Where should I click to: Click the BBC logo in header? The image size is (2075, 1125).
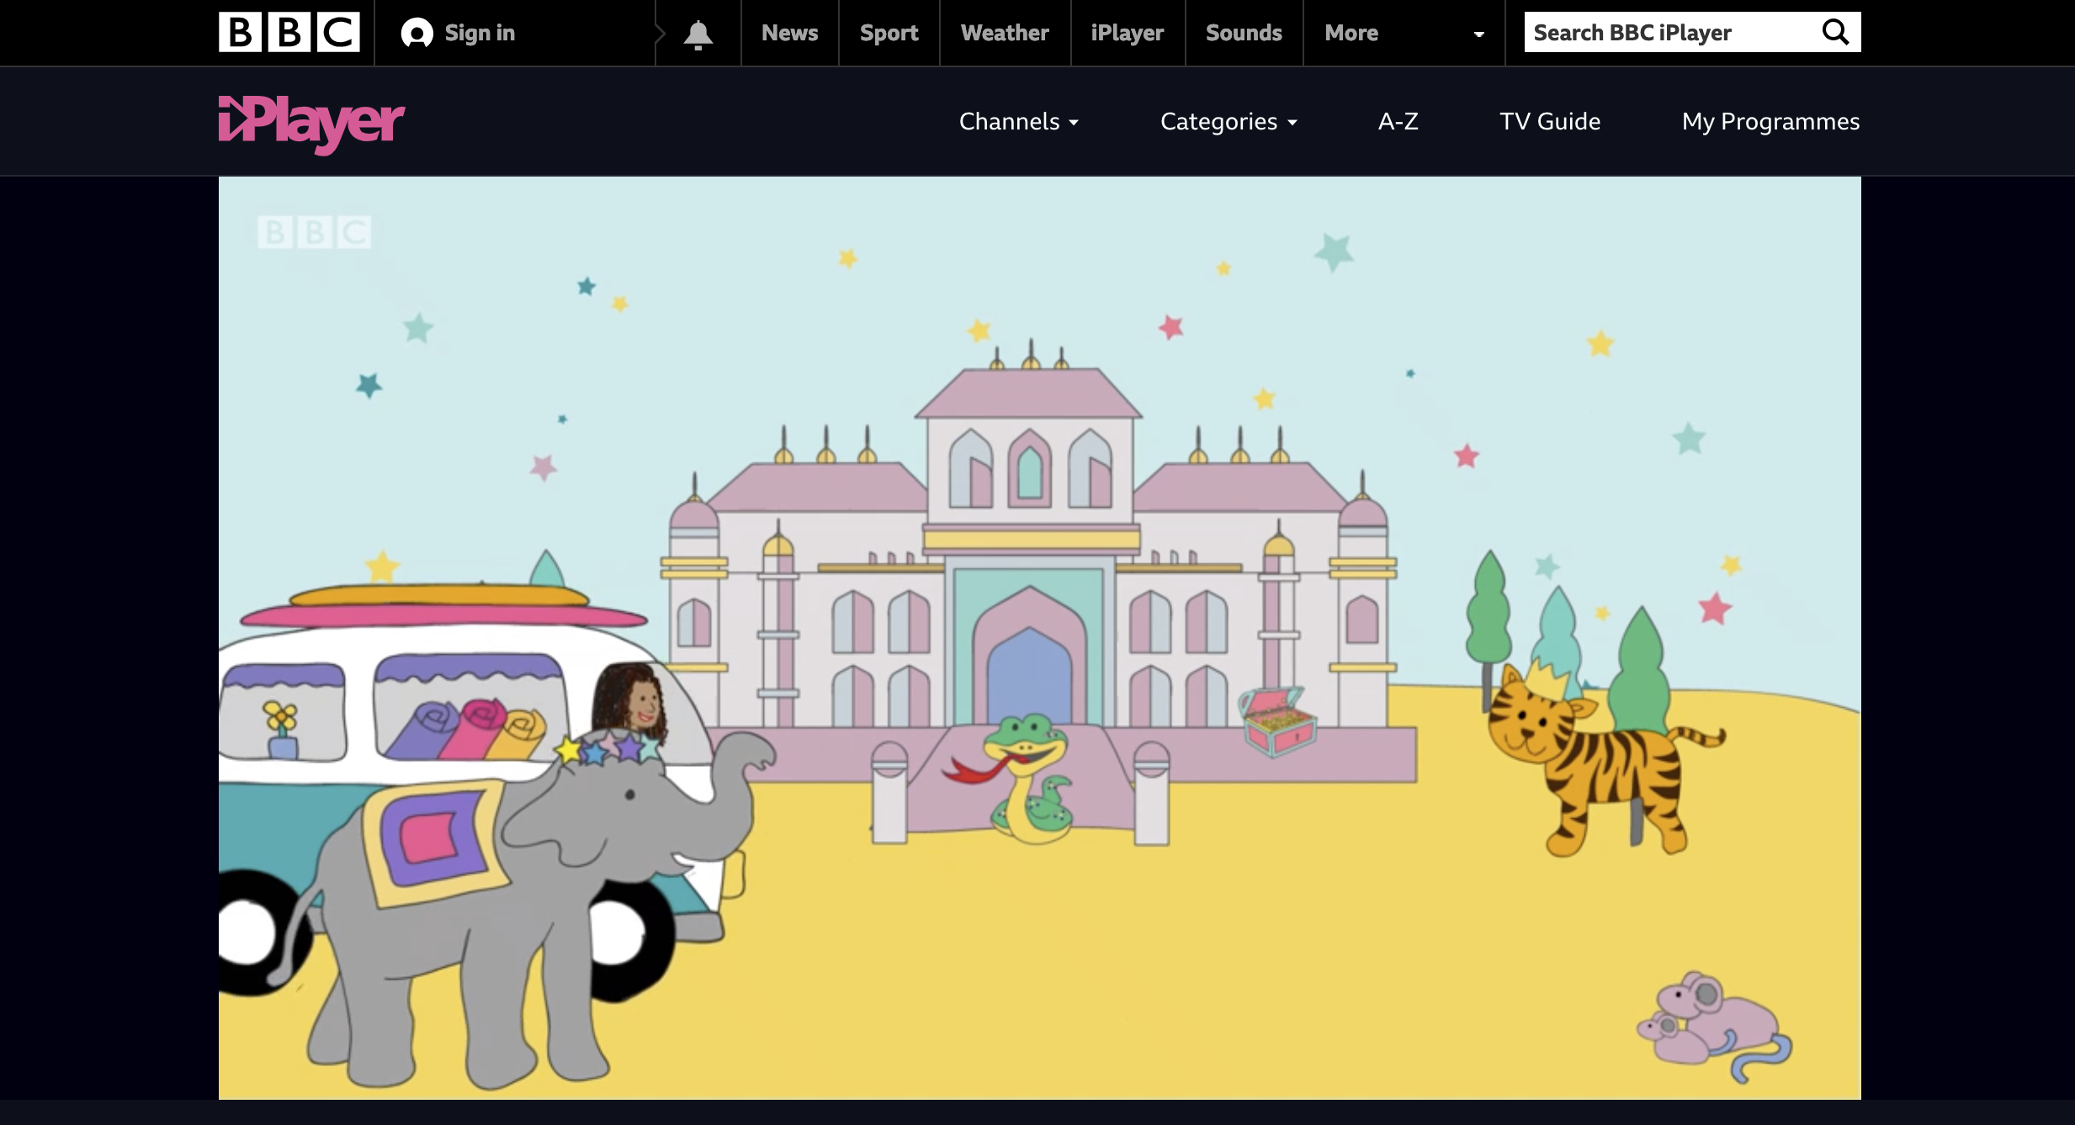tap(289, 32)
